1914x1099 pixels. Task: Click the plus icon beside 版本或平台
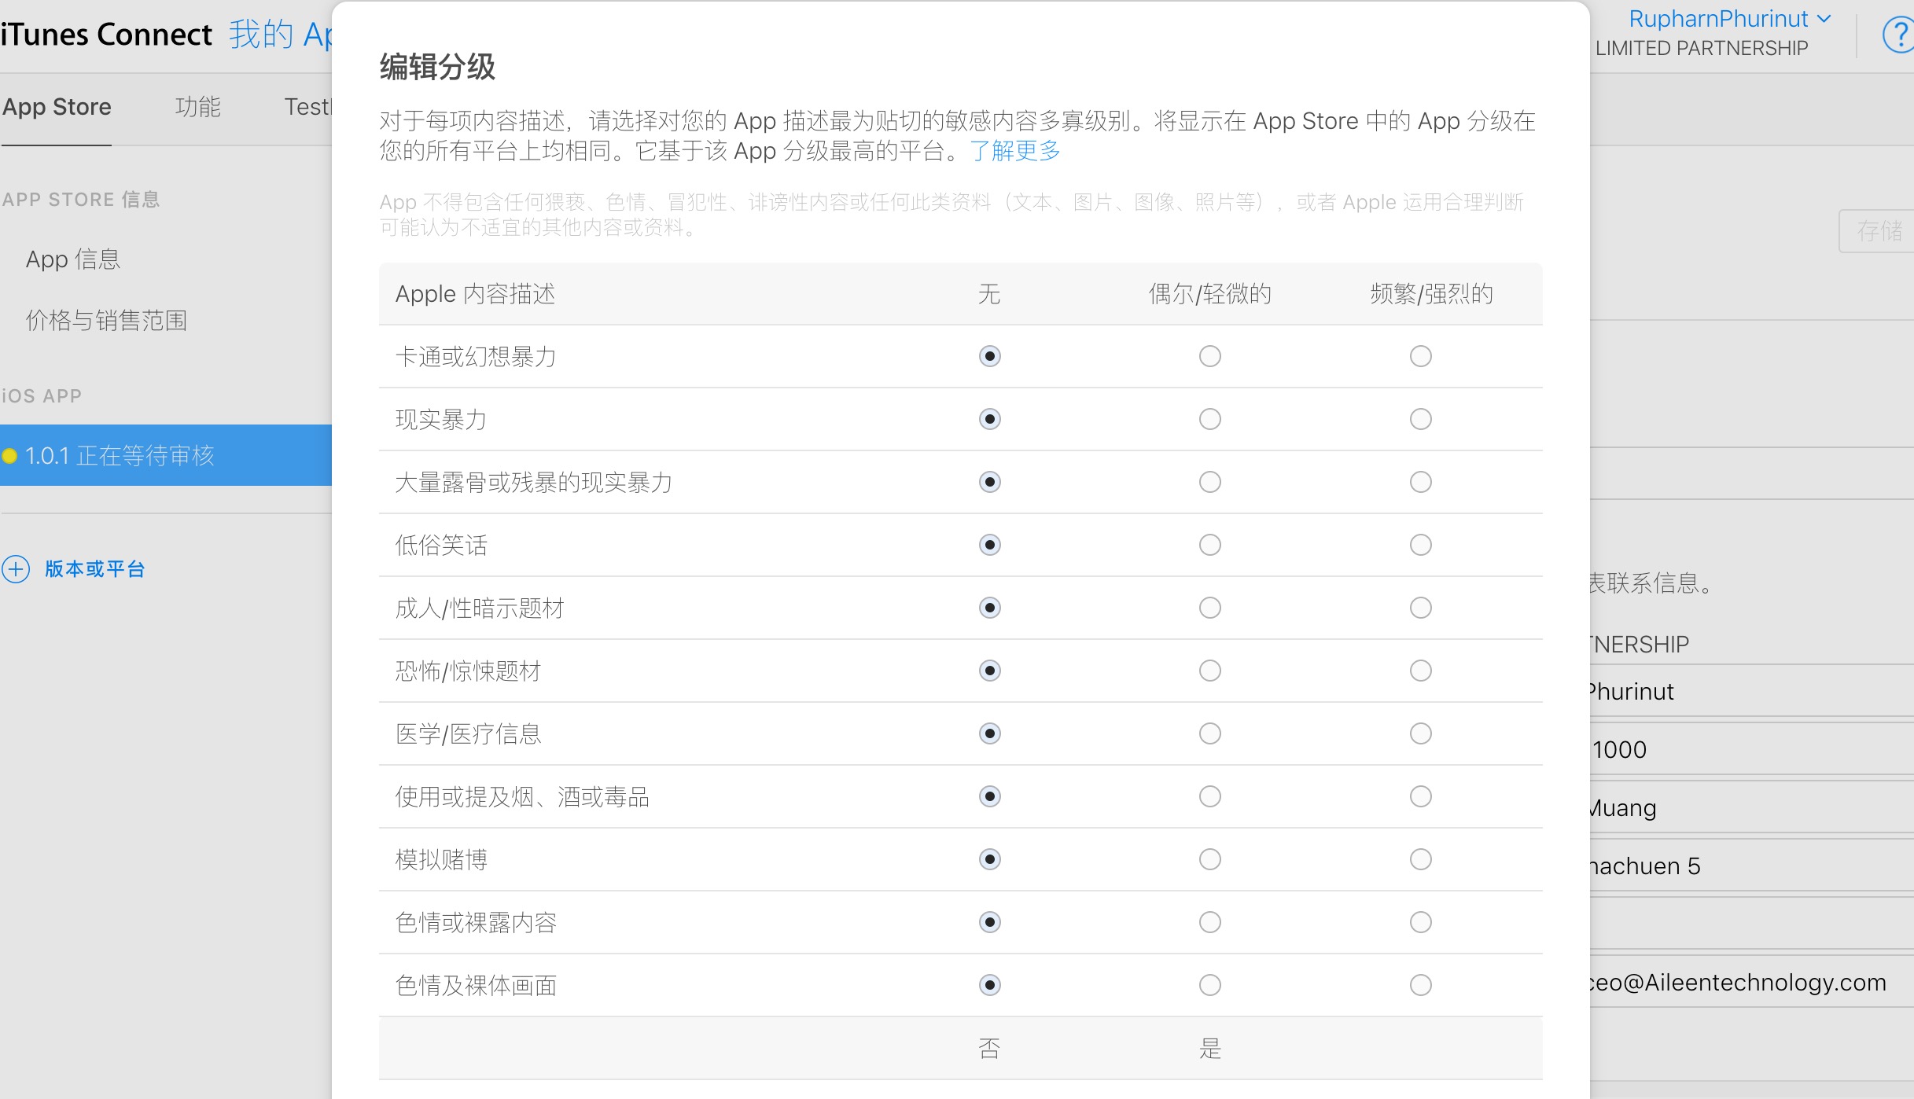pos(16,569)
